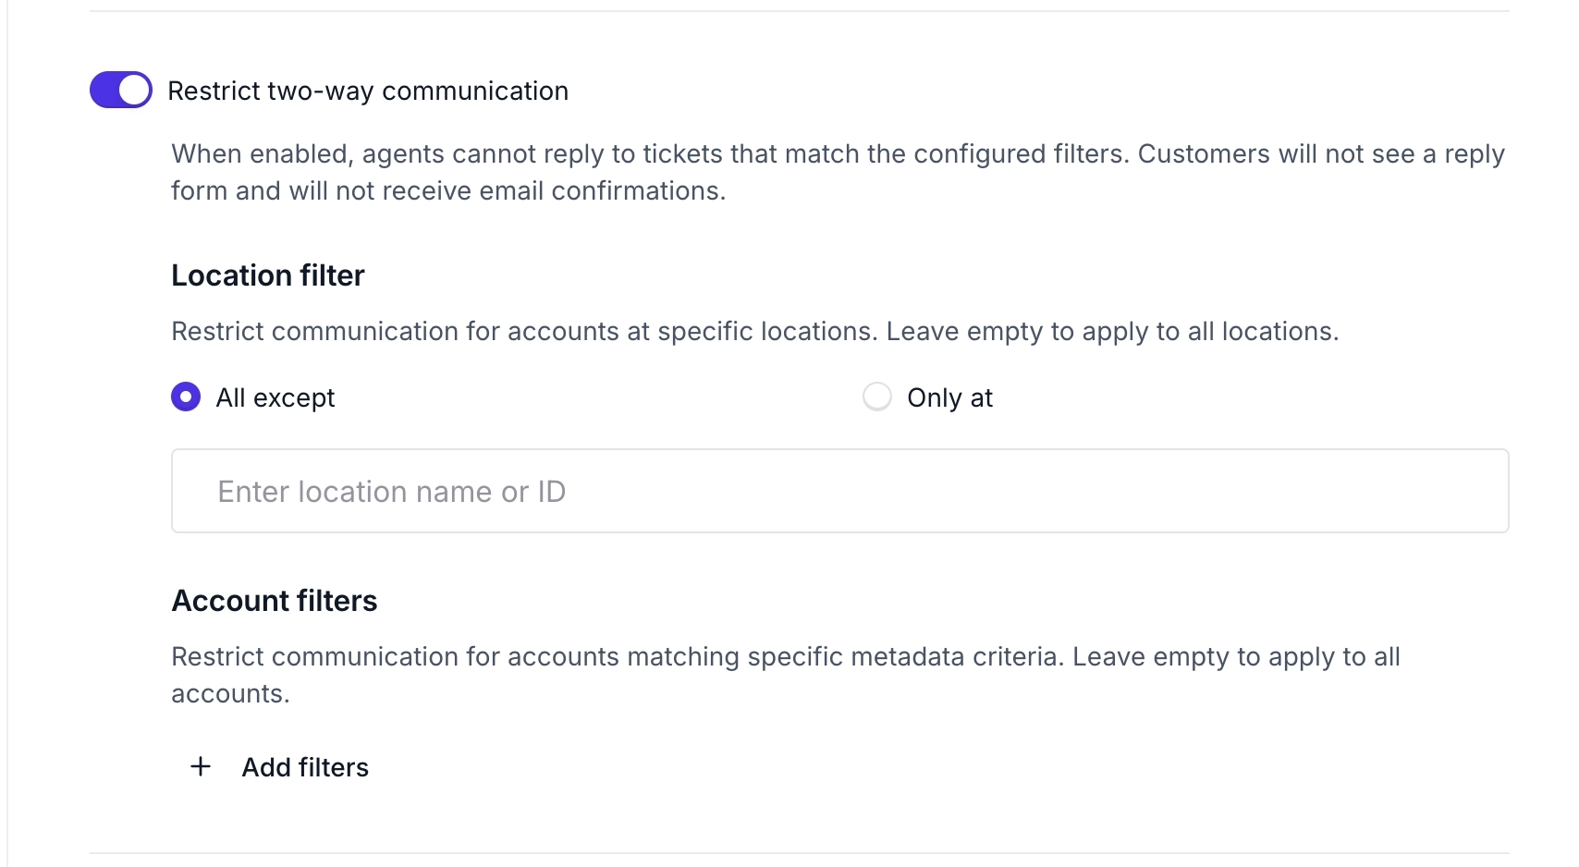This screenshot has width=1579, height=867.
Task: Click the Only at label text
Action: [x=949, y=397]
